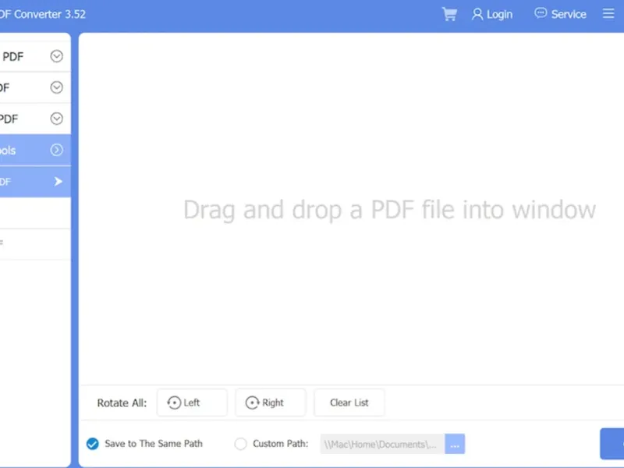
Task: Expand the third PDF sidebar section
Action: tap(56, 119)
